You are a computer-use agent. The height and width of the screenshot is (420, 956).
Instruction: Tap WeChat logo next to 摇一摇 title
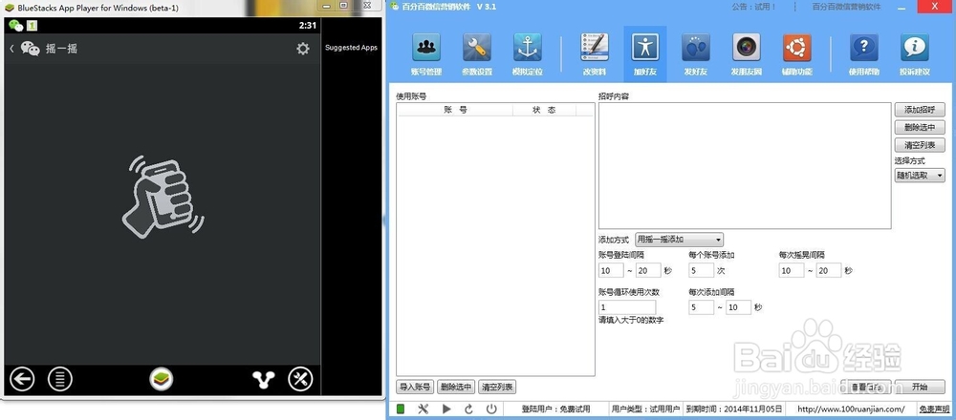pos(31,49)
